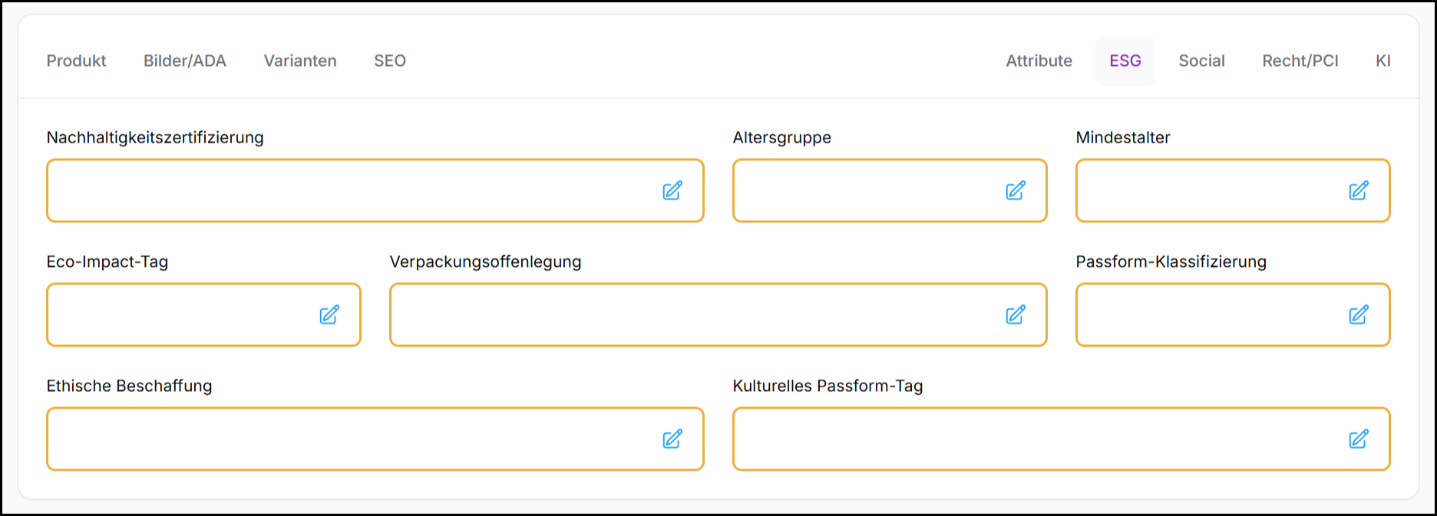Switch to the Produkt tab
Viewport: 1437px width, 516px height.
coord(76,61)
